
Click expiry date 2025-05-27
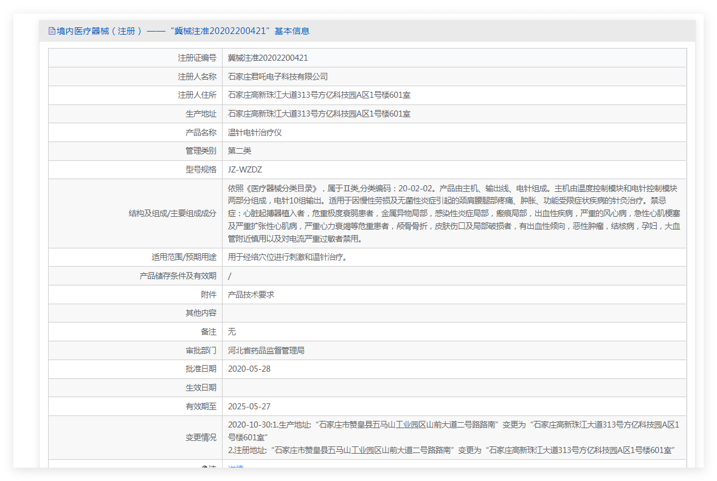(249, 406)
